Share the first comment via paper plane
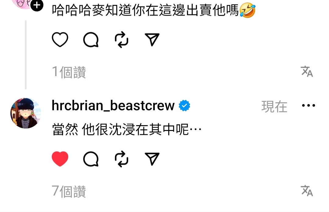 tap(152, 40)
